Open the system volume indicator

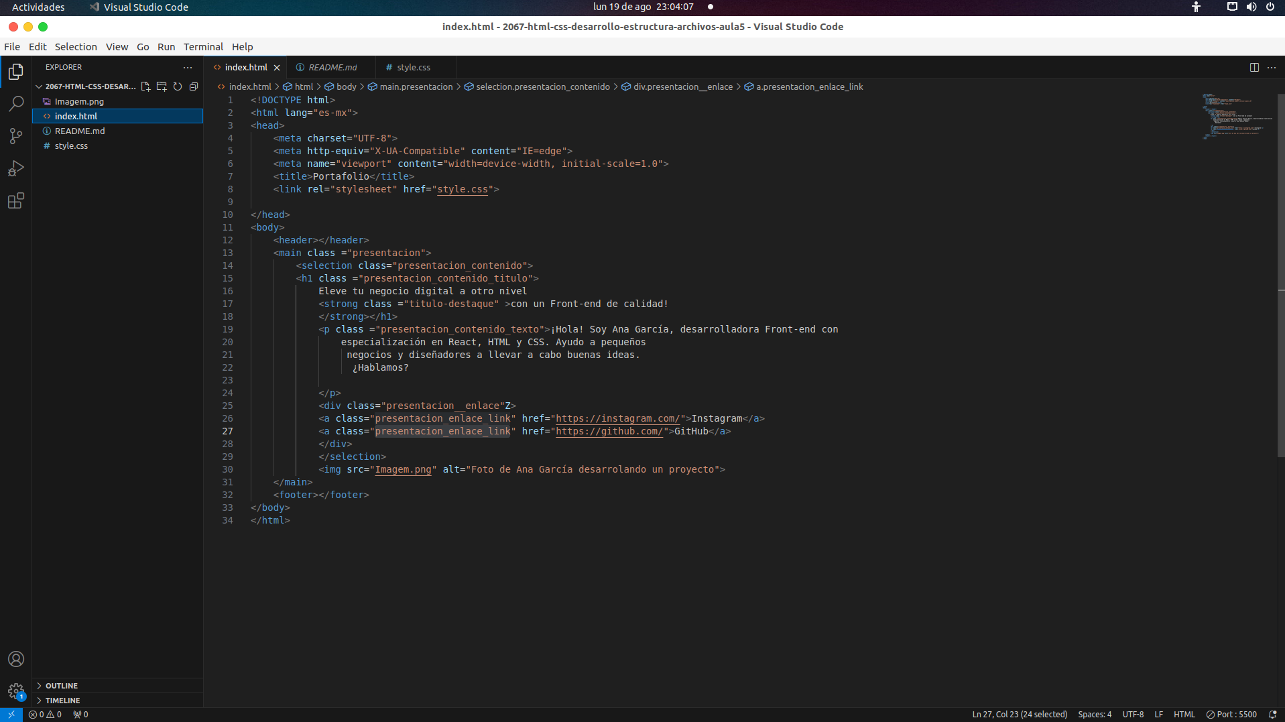click(1251, 7)
